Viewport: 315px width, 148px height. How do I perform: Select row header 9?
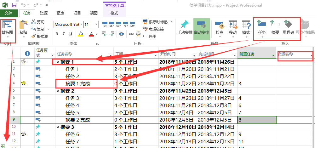pyautogui.click(x=14, y=119)
